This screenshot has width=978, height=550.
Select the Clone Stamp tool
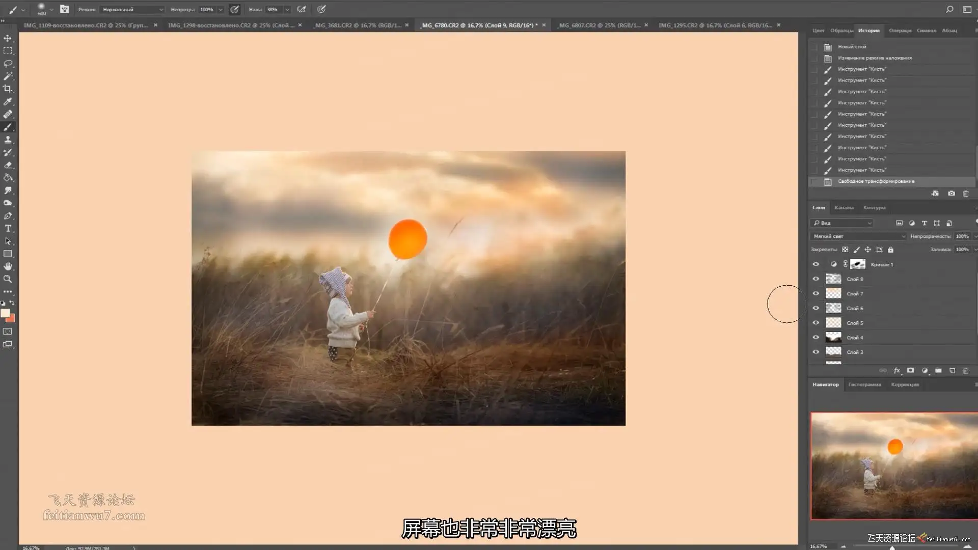[x=8, y=140]
